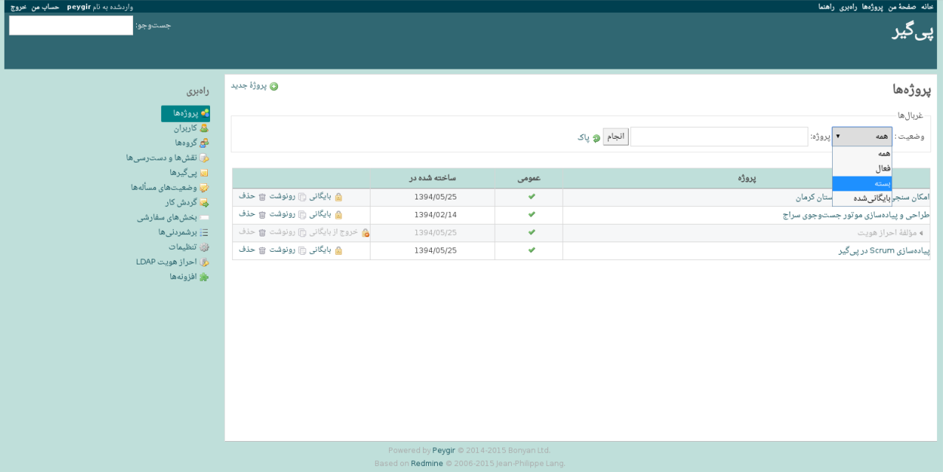Image resolution: width=943 pixels, height=472 pixels.
Task: Open Peygir link in footer
Action: click(x=444, y=450)
